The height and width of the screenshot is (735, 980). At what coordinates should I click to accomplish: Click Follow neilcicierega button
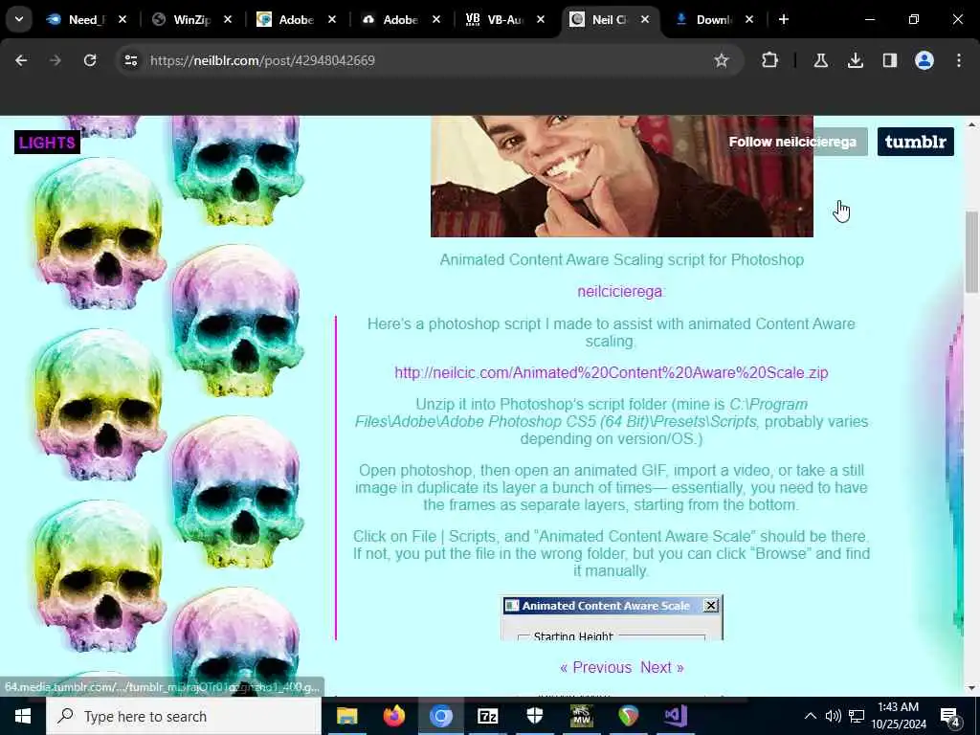click(792, 142)
